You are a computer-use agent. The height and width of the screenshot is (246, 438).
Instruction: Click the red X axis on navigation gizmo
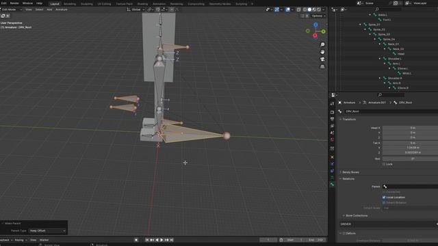click(x=315, y=36)
